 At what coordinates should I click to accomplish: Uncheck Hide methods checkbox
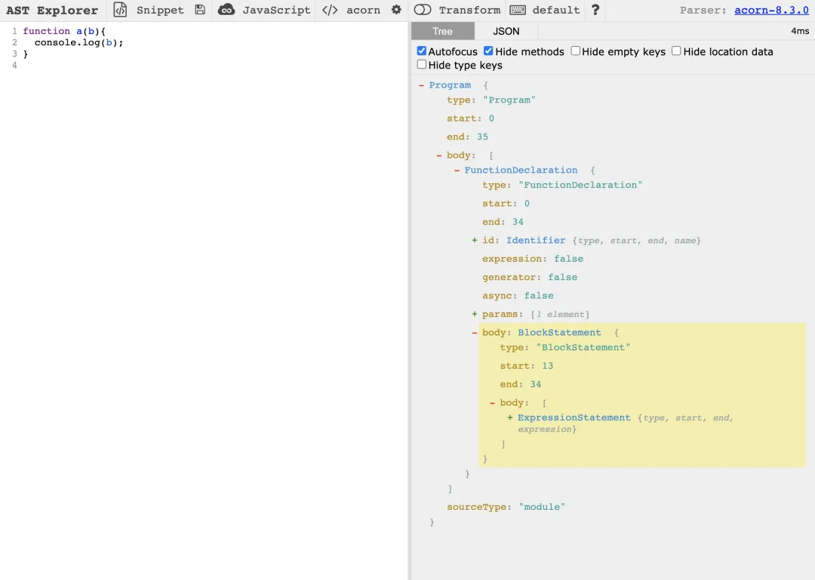[x=488, y=51]
